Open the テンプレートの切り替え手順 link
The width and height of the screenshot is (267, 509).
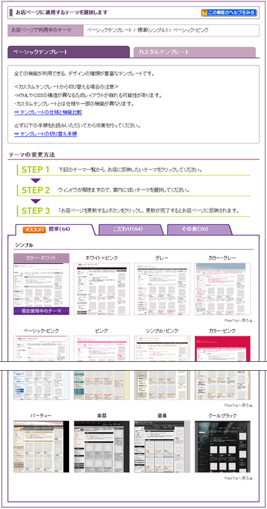click(45, 134)
